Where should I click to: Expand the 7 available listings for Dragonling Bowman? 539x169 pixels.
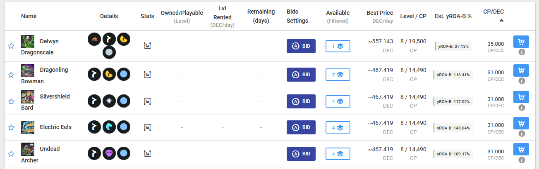(x=338, y=75)
